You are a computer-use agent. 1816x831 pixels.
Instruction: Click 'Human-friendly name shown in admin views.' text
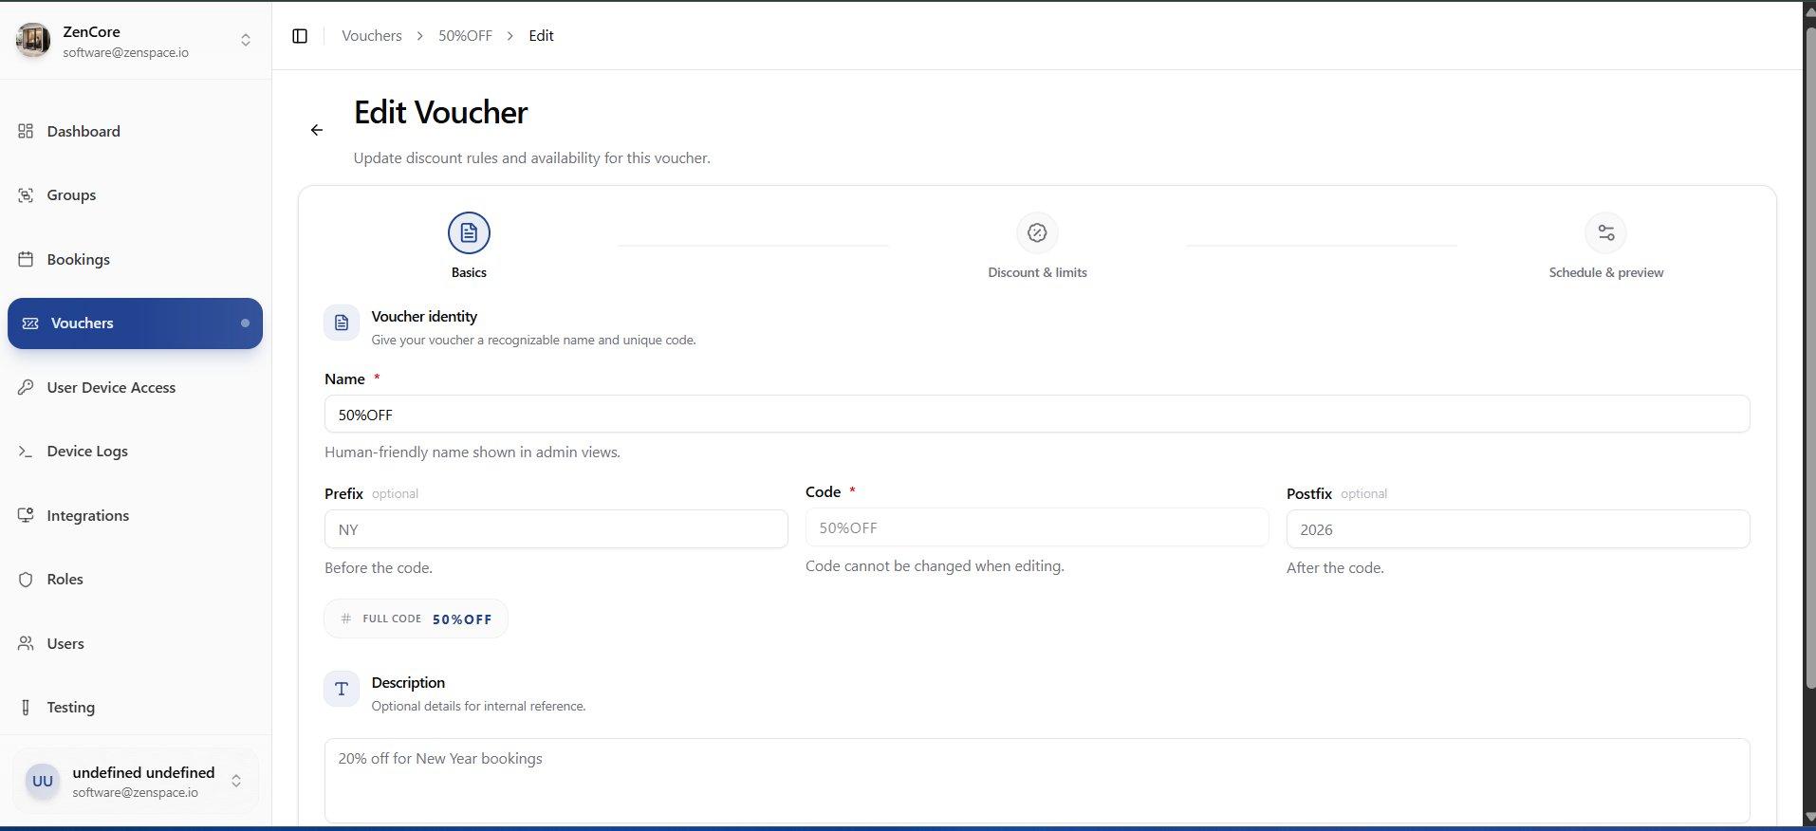pos(473,452)
